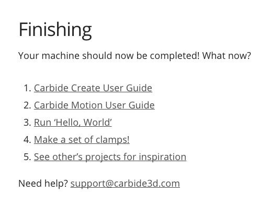
Task: Click the Finishing page heading
Action: coord(55,30)
